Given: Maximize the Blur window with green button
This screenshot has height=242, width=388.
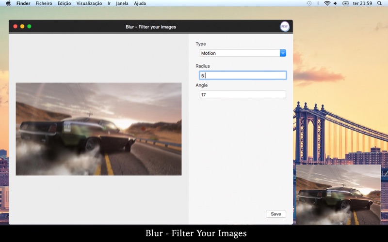Looking at the screenshot, I should pyautogui.click(x=29, y=27).
